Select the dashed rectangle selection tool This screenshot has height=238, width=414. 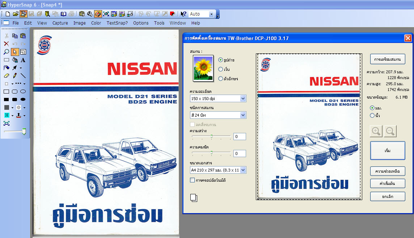tap(7, 60)
